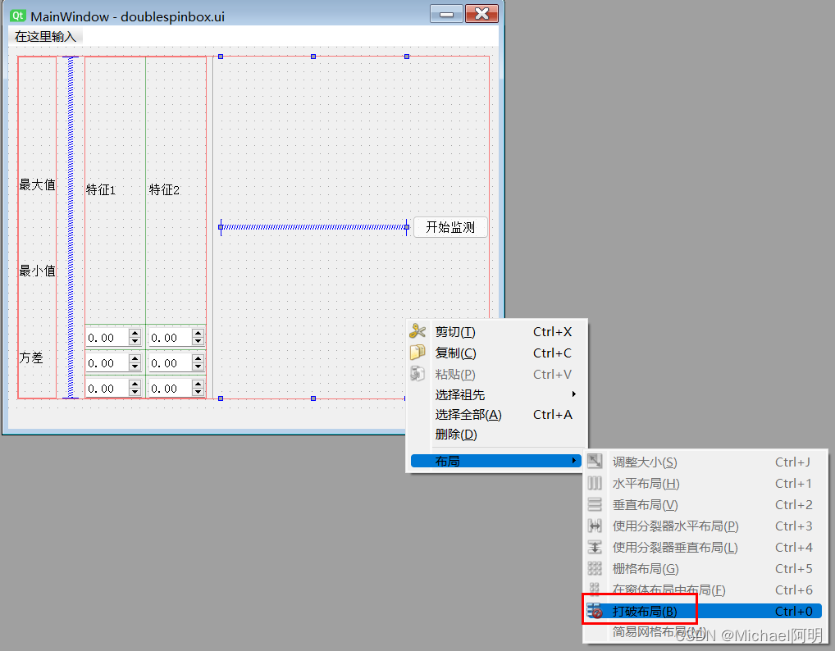Choose 使用分裂器水平布局(P) entry

(703, 526)
